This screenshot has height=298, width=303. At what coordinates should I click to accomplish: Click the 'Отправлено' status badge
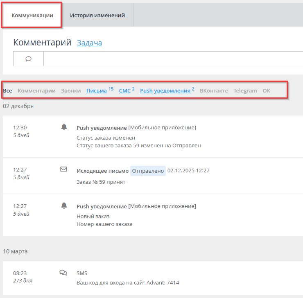[148, 171]
